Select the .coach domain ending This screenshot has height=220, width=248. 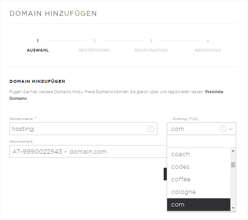[x=199, y=154]
